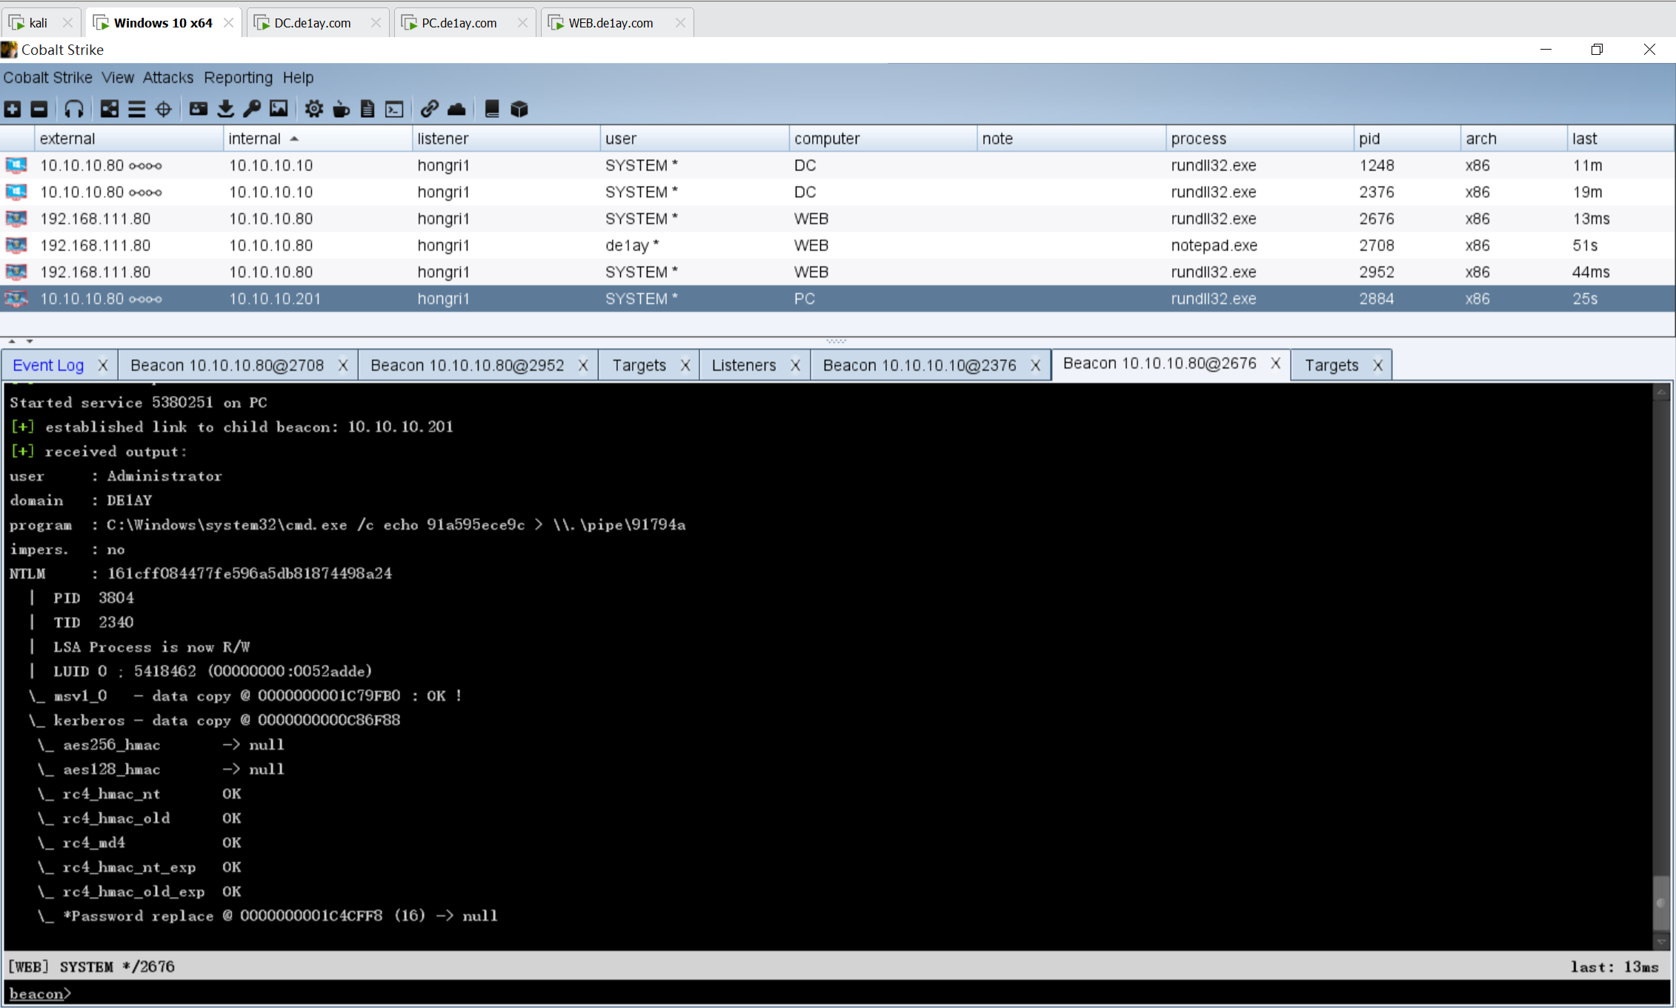Click the Disconnect minus icon in the toolbar

point(39,110)
